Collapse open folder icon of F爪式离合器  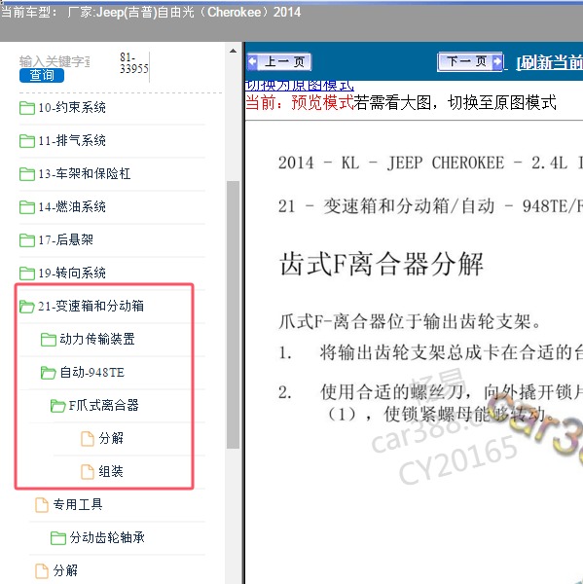(x=57, y=406)
